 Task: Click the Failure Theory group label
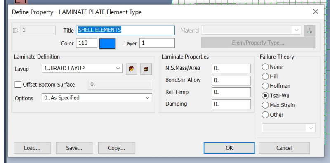(277, 57)
